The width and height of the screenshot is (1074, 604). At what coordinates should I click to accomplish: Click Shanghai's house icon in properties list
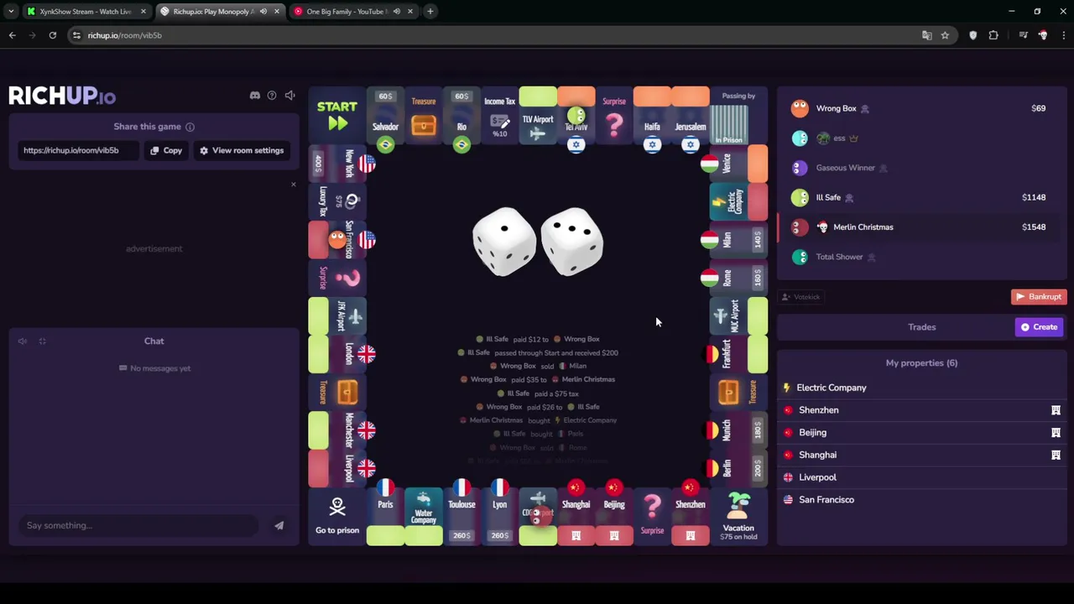[1056, 455]
